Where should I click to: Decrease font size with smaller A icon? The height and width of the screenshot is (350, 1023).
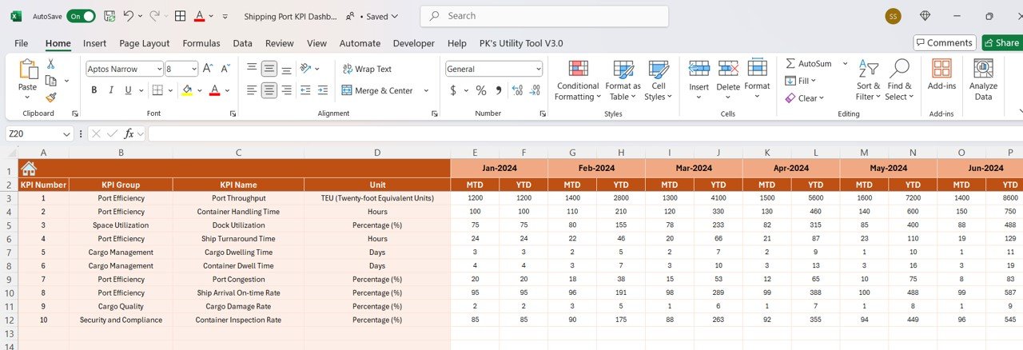point(226,69)
